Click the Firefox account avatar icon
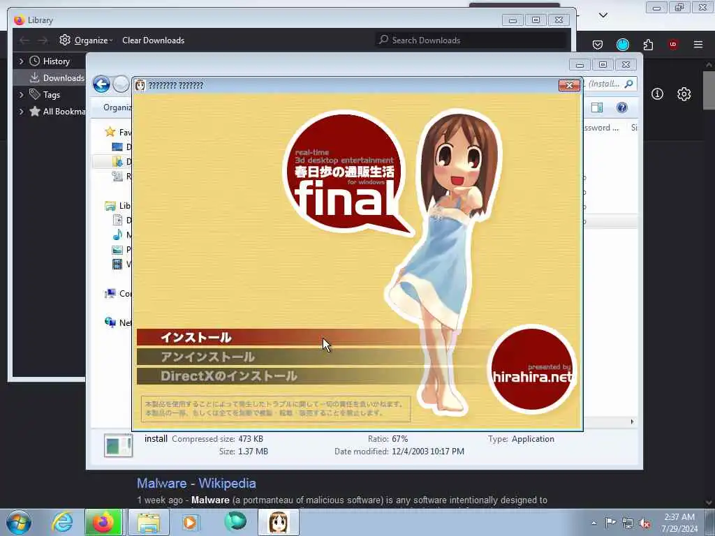Viewport: 715px width, 536px height. pyautogui.click(x=622, y=44)
